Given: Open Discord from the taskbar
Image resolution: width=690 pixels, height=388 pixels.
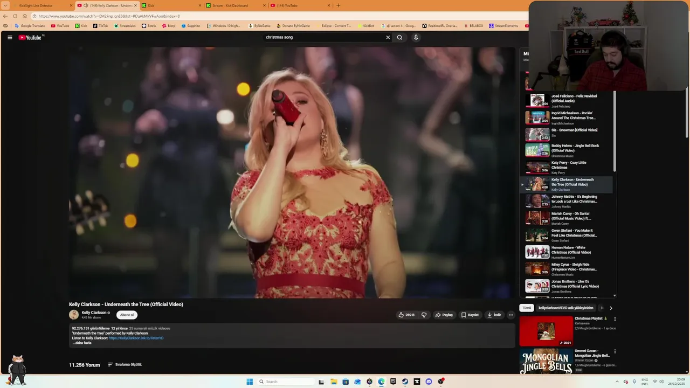Looking at the screenshot, I should (429, 382).
